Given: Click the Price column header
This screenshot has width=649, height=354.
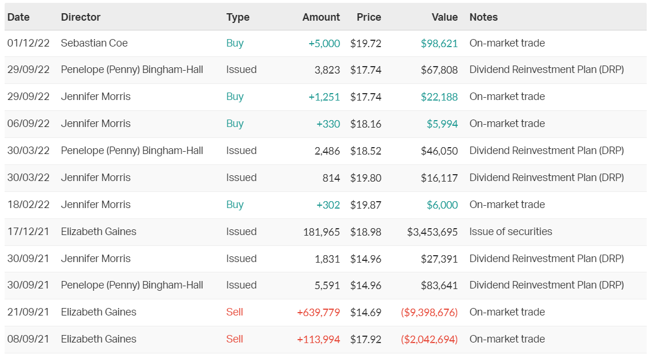Looking at the screenshot, I should pyautogui.click(x=369, y=17).
